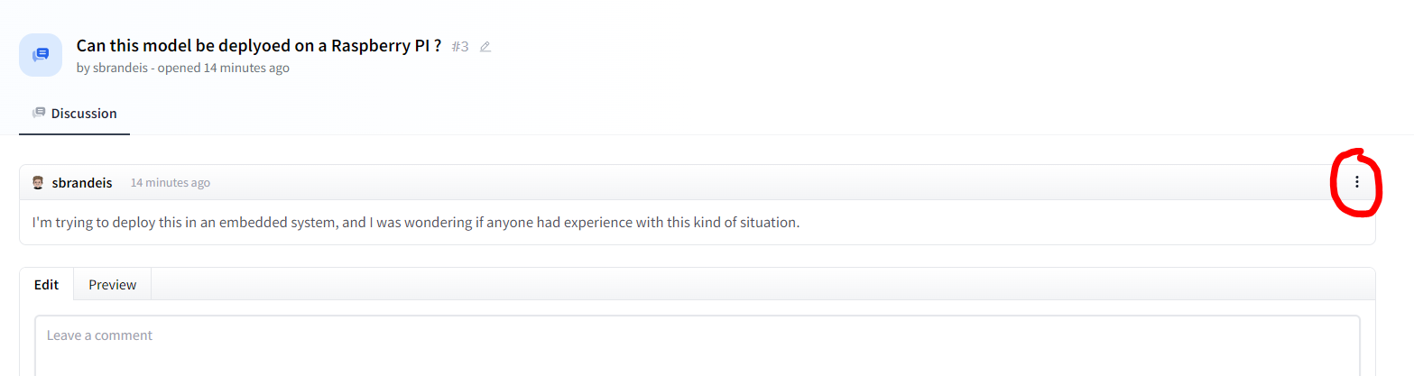Screen dimensions: 1414x376
Task: Click sbrandeis avatar in the comment header
Action: (x=38, y=183)
